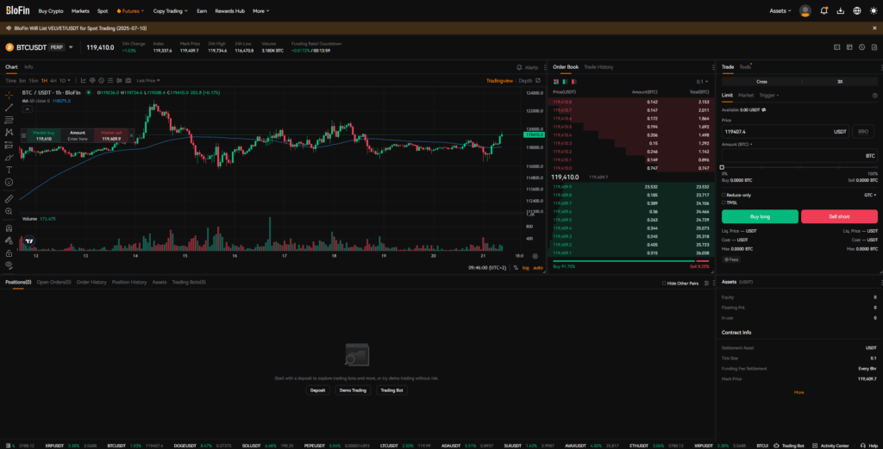Open the BTCUSDT pair selector dropdown
The image size is (883, 449).
[71, 47]
